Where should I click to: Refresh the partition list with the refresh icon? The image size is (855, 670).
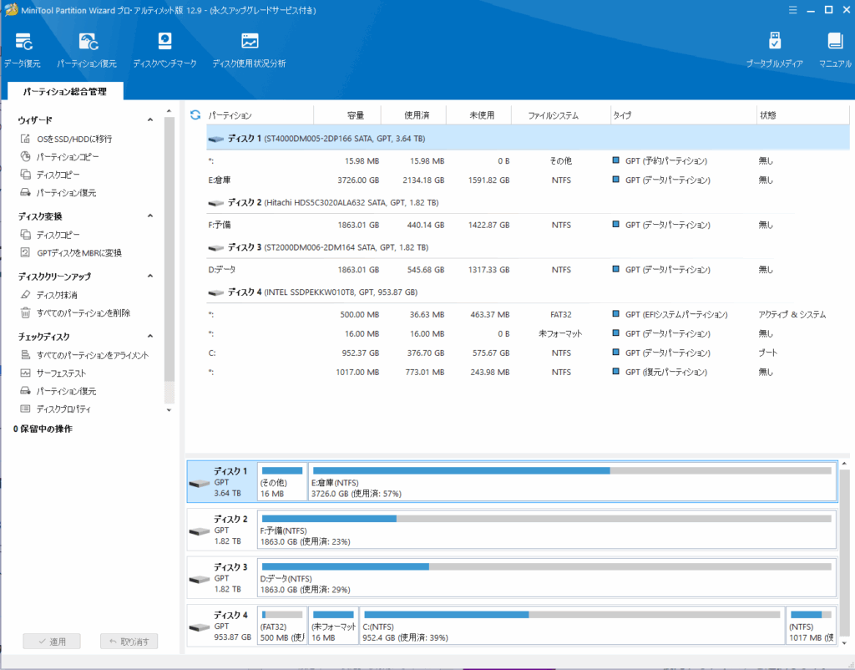coord(195,114)
